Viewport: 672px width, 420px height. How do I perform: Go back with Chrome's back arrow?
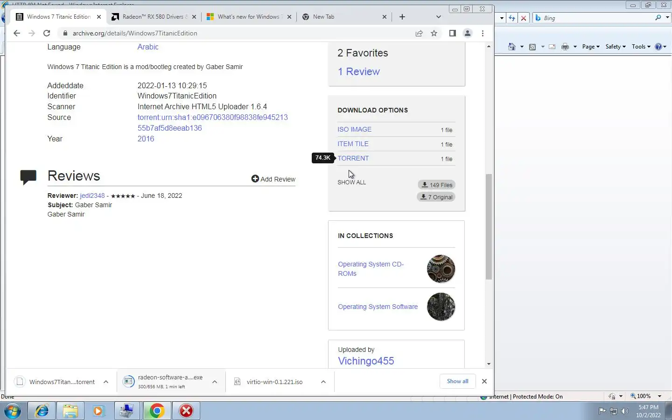point(17,33)
